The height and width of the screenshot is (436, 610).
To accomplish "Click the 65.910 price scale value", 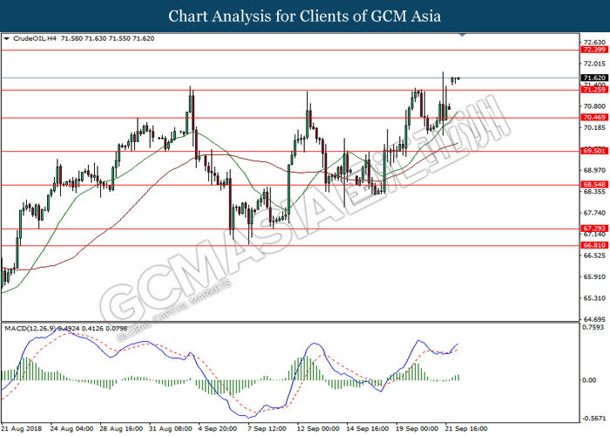I will [x=595, y=276].
